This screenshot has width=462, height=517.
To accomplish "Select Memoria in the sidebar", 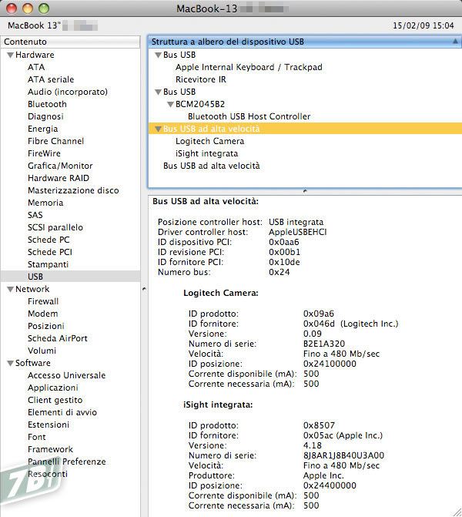I will [x=45, y=203].
